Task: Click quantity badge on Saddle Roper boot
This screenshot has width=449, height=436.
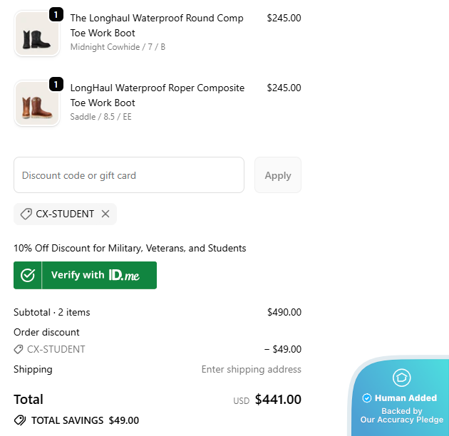Action: [x=56, y=84]
